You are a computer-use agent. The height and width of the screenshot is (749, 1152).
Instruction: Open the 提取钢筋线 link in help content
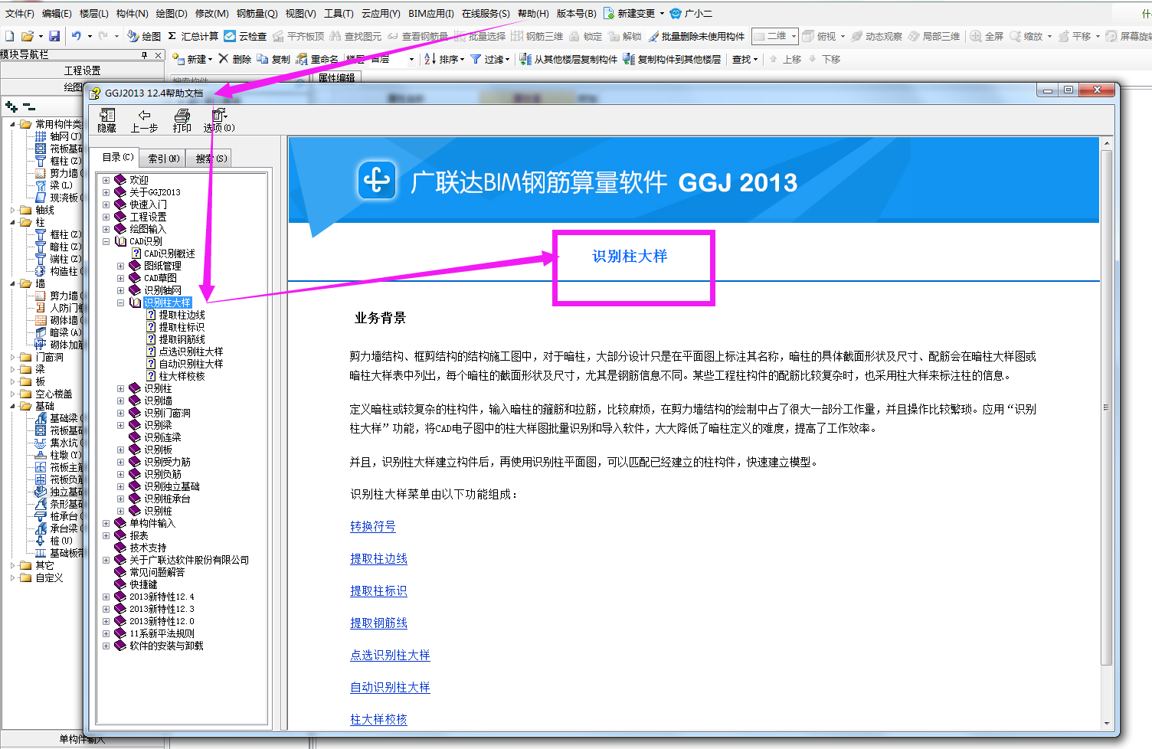point(378,623)
